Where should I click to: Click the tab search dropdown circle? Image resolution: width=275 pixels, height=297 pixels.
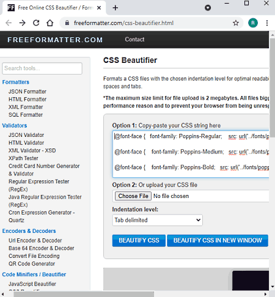(208, 8)
